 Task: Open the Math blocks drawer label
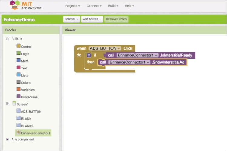[x=25, y=61]
